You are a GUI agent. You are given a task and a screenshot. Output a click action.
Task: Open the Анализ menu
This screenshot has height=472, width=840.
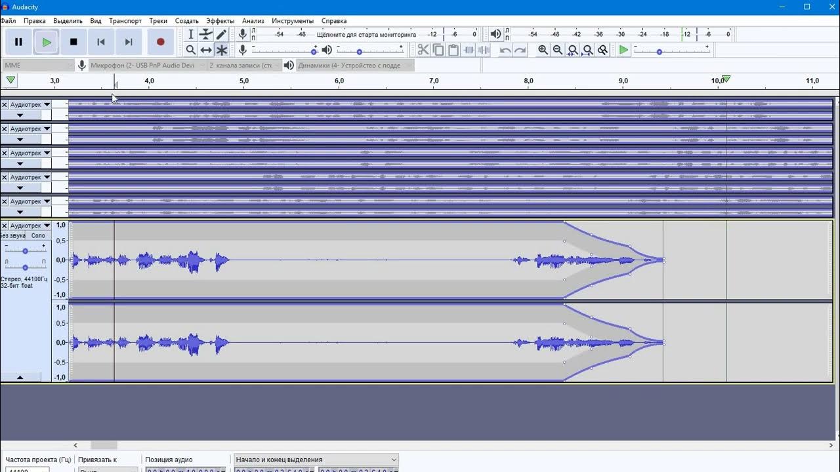253,21
